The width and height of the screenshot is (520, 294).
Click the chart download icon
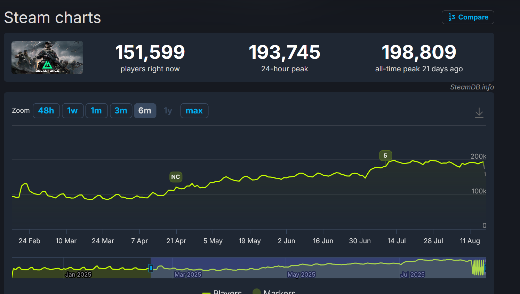pos(479,113)
